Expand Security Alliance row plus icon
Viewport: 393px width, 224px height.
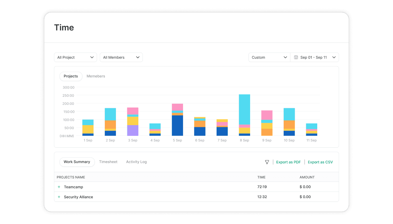(59, 197)
